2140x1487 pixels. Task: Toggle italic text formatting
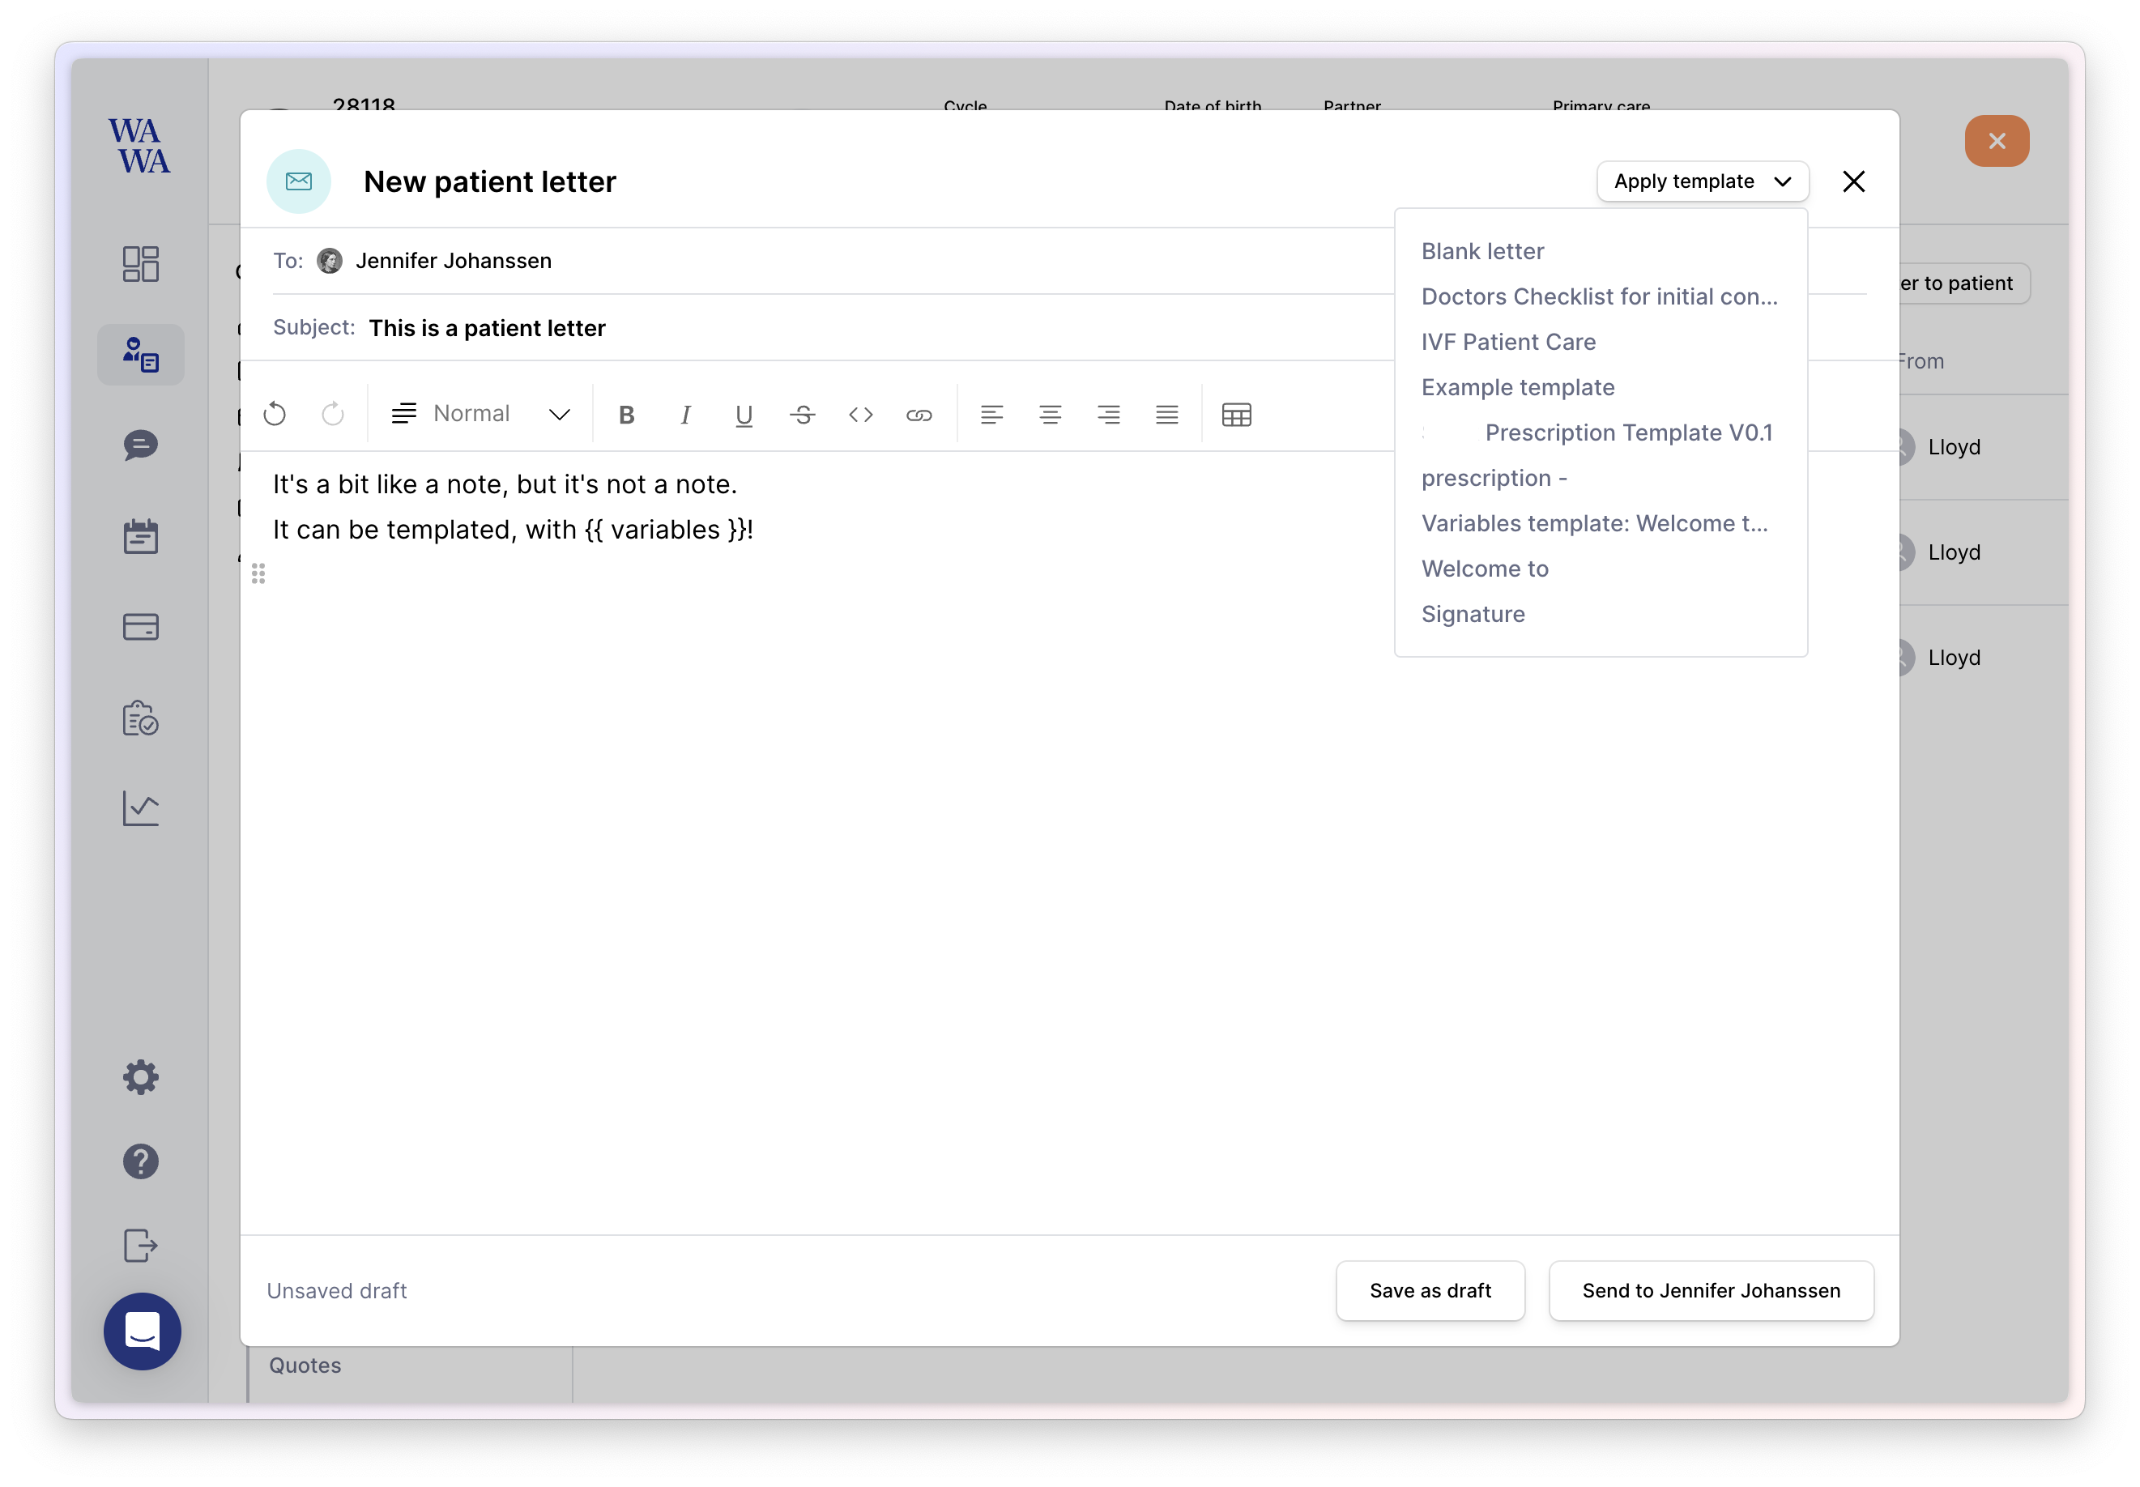click(684, 415)
